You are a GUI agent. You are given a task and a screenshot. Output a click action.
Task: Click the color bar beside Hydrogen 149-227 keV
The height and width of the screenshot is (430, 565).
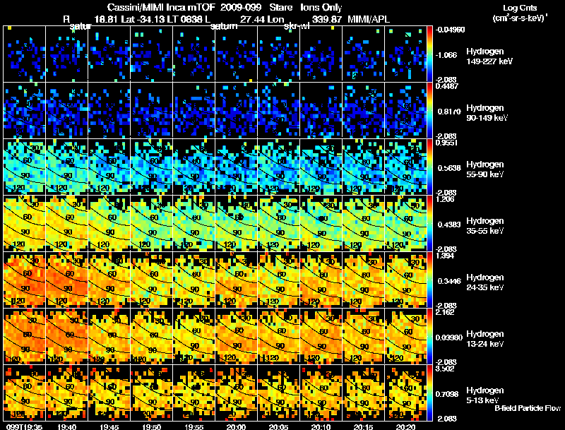pyautogui.click(x=429, y=54)
